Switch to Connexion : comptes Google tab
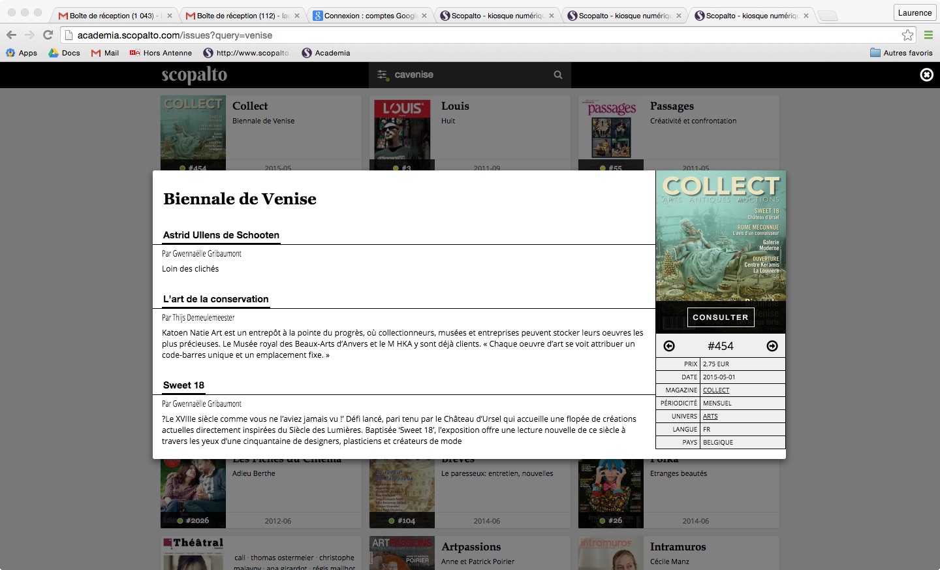The width and height of the screenshot is (940, 570). tap(366, 16)
